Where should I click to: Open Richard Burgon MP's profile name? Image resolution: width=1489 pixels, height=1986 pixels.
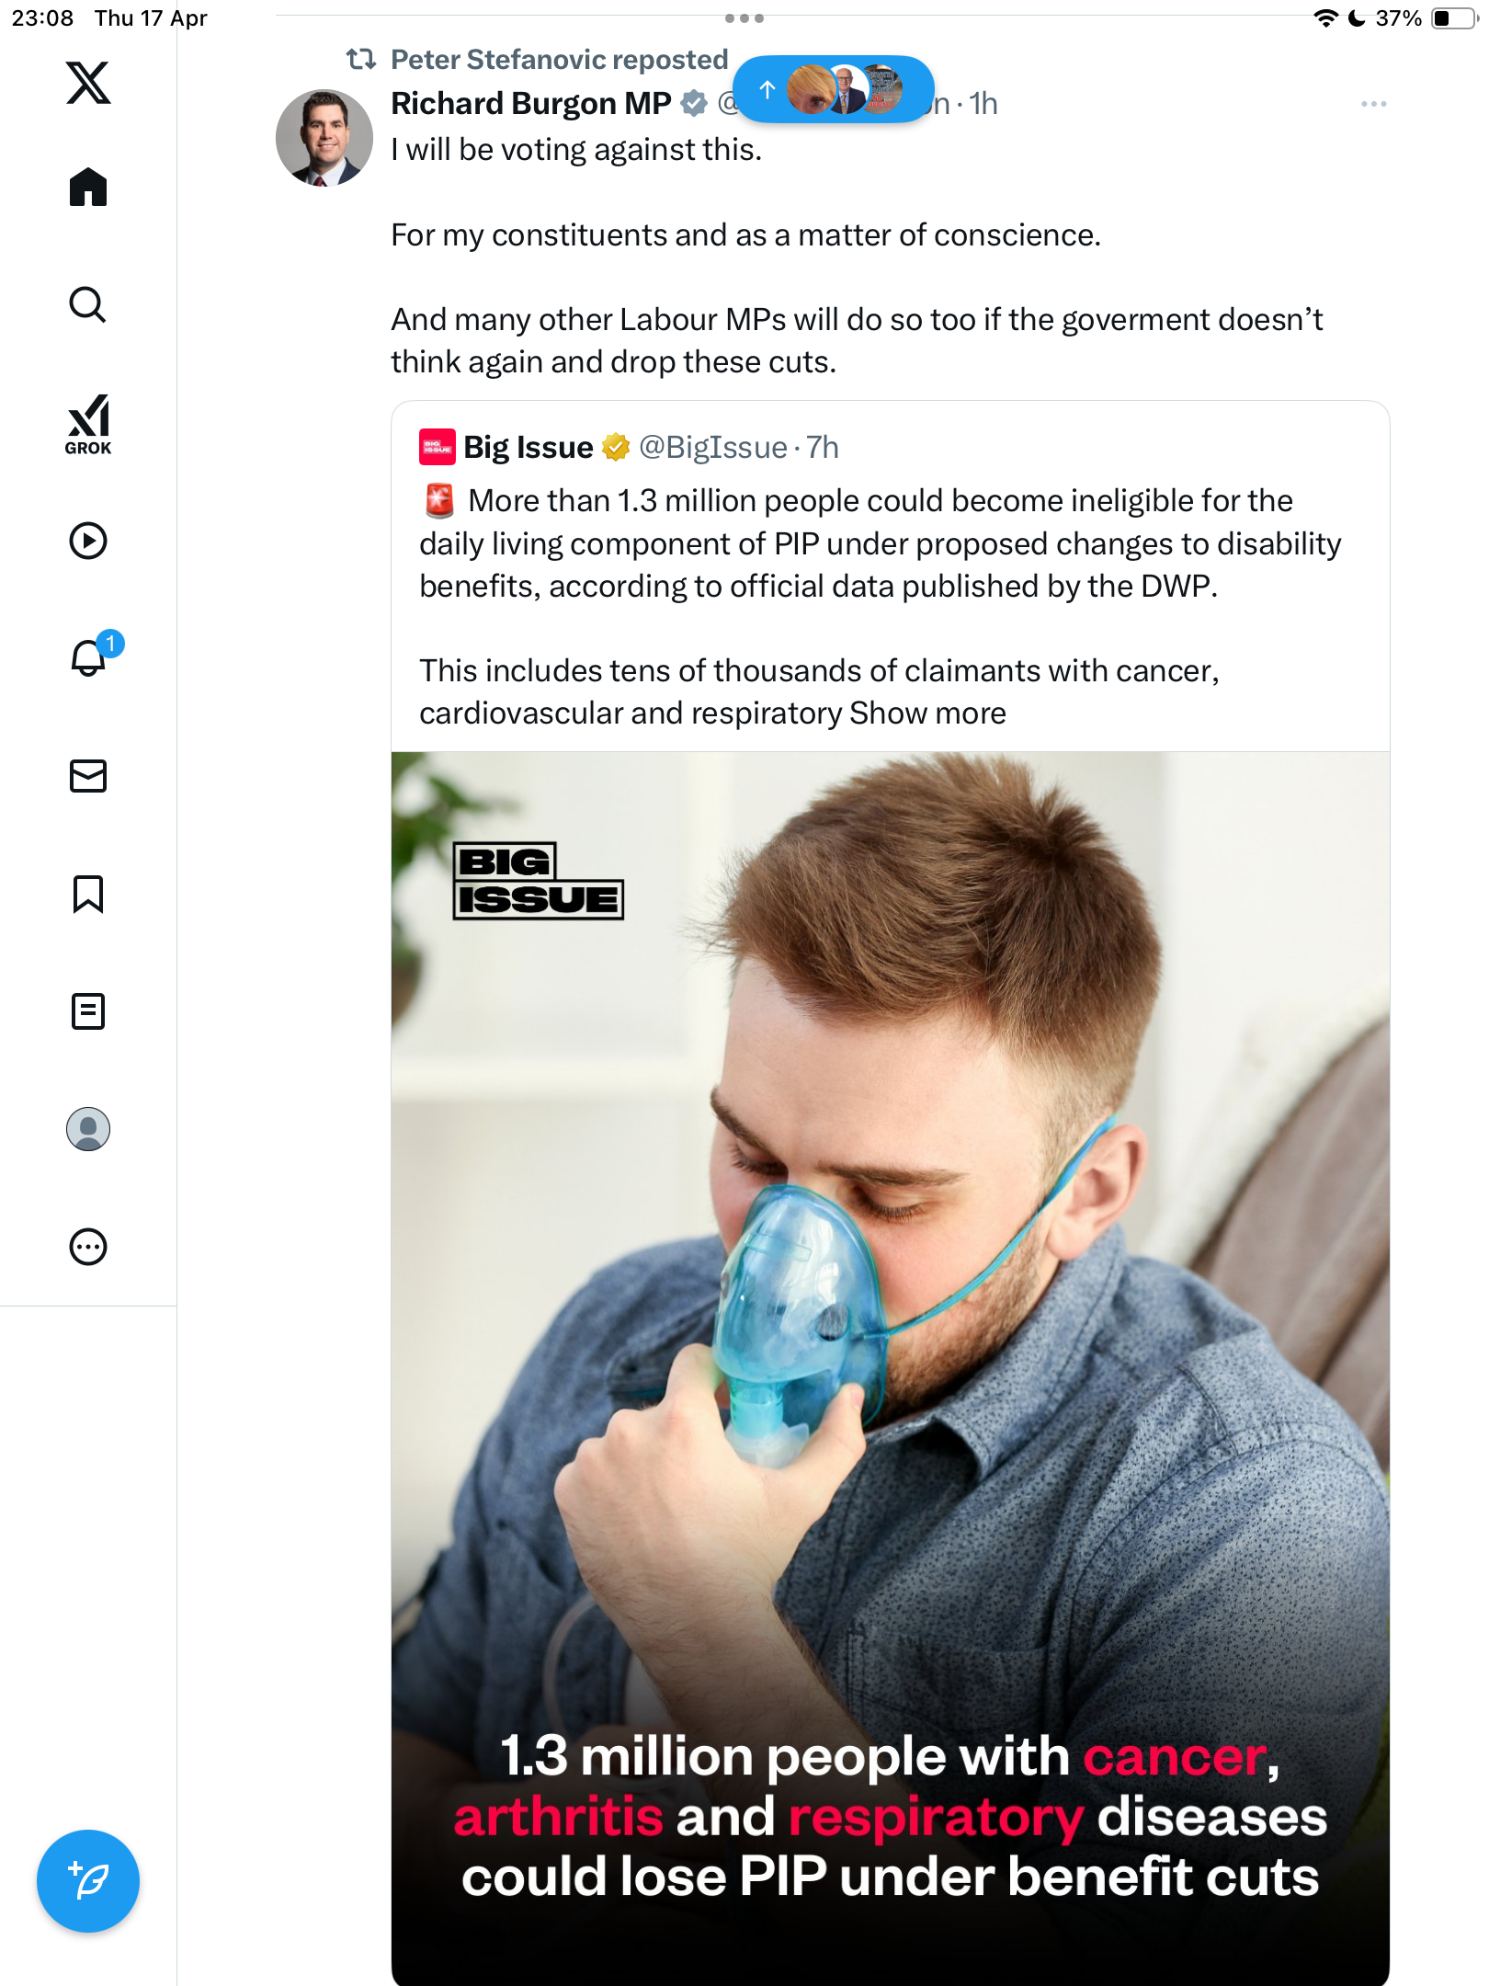pyautogui.click(x=531, y=103)
